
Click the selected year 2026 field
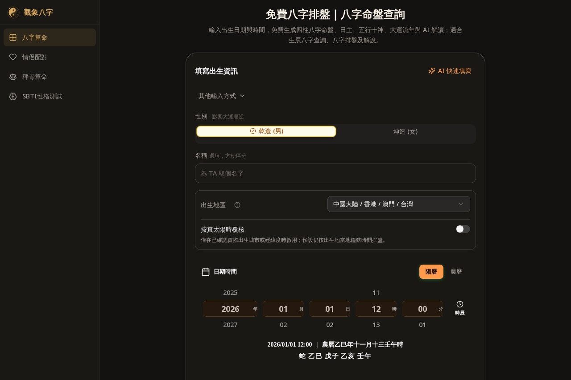click(230, 309)
